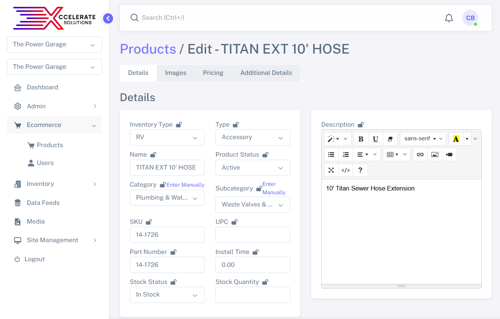Insert a link in the description

click(x=420, y=154)
